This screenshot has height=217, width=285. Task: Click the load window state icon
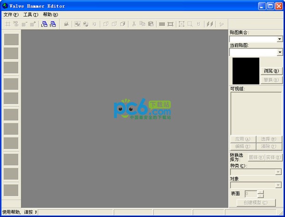pyautogui.click(x=44, y=24)
